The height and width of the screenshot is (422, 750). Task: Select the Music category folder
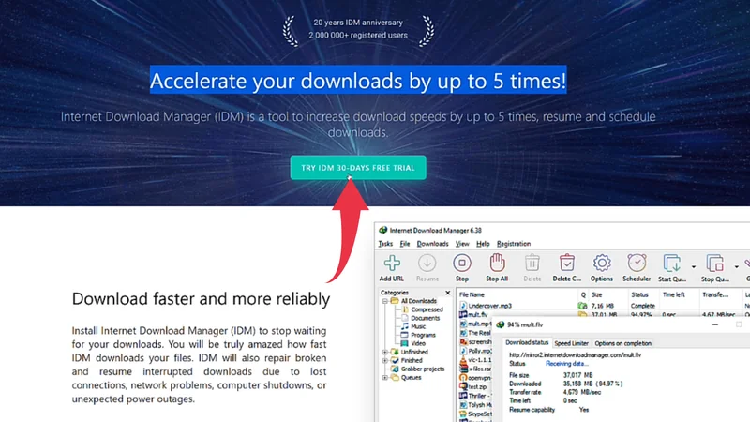click(x=420, y=326)
